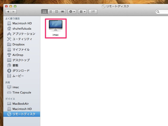Open the imac computer in Remote Disc
The image size is (168, 126).
pyautogui.click(x=56, y=28)
